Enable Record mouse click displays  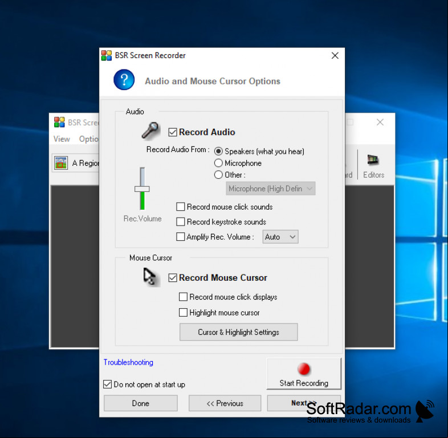click(x=183, y=297)
